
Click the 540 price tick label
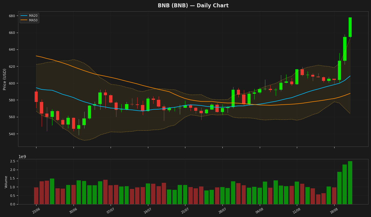coord(12,134)
